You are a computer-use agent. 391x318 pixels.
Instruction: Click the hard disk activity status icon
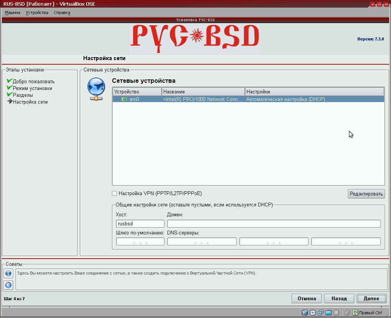(304, 312)
